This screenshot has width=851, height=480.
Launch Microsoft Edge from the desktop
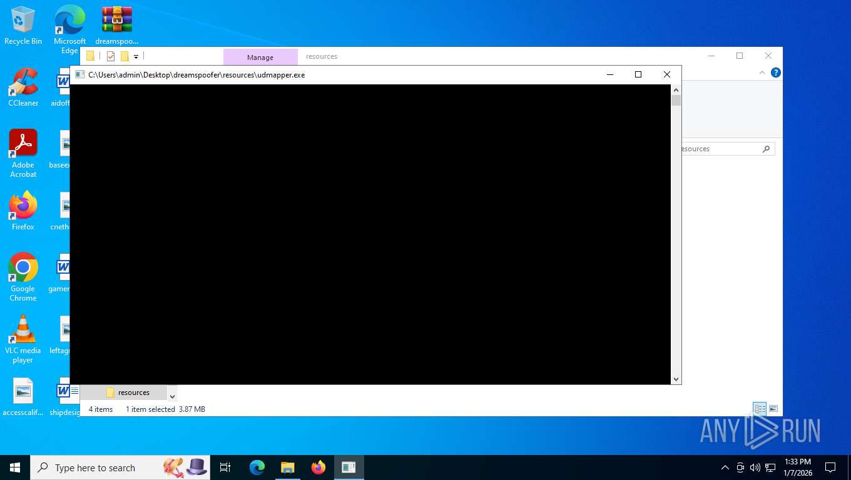point(69,28)
